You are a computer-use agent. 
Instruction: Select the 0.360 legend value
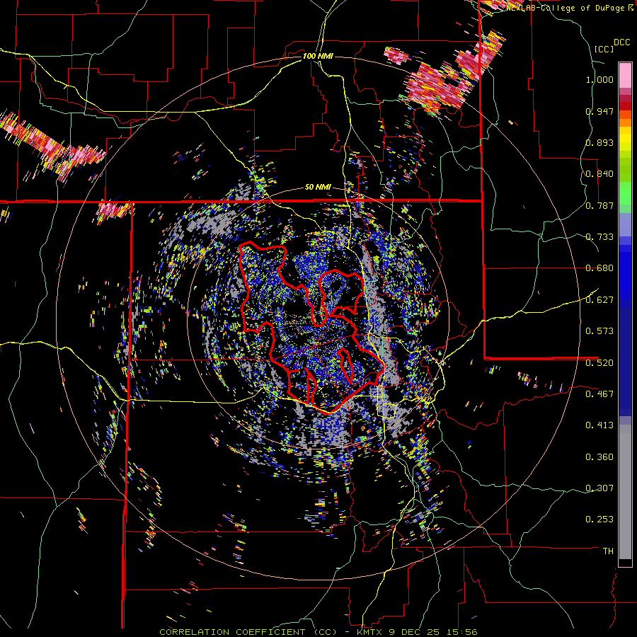click(599, 457)
